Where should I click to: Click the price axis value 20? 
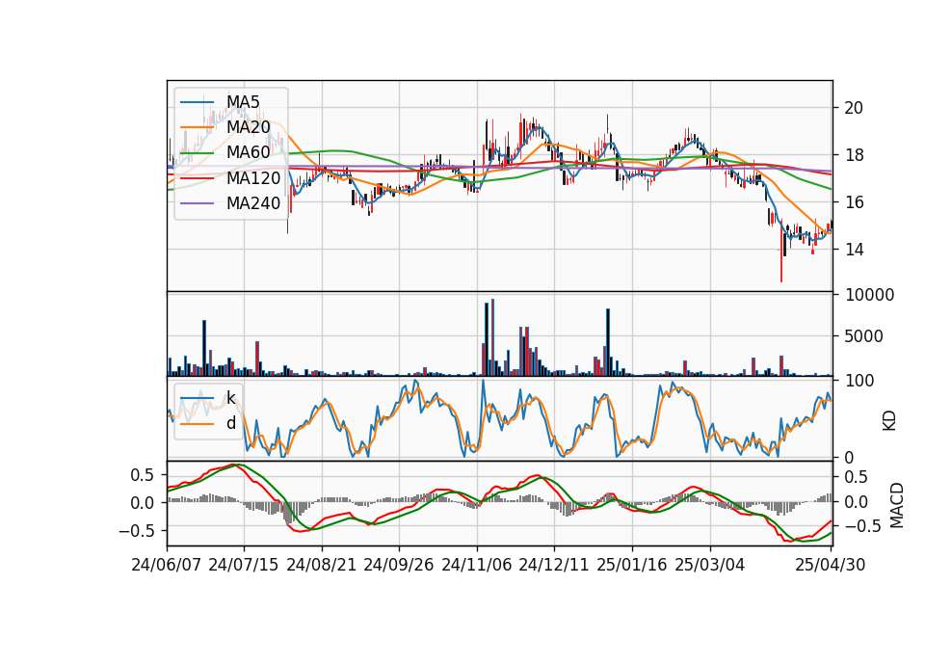point(854,108)
